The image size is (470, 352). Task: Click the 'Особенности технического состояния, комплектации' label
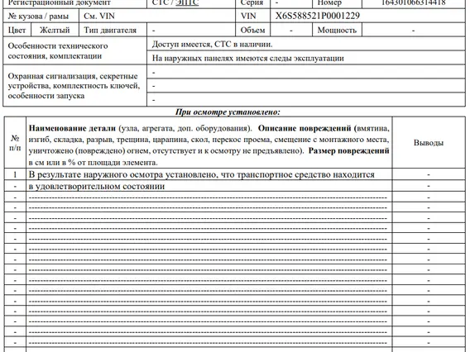[x=58, y=51]
